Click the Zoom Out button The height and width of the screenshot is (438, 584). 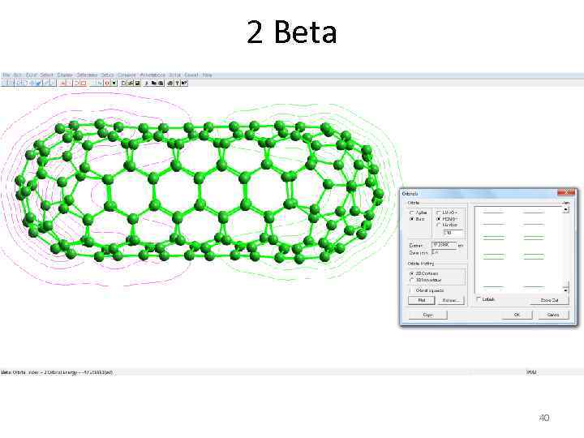click(549, 300)
